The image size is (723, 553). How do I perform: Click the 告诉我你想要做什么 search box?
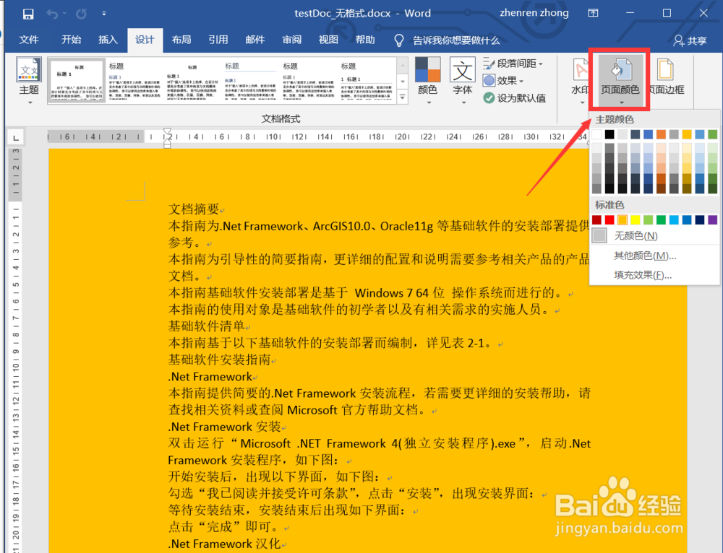[456, 40]
